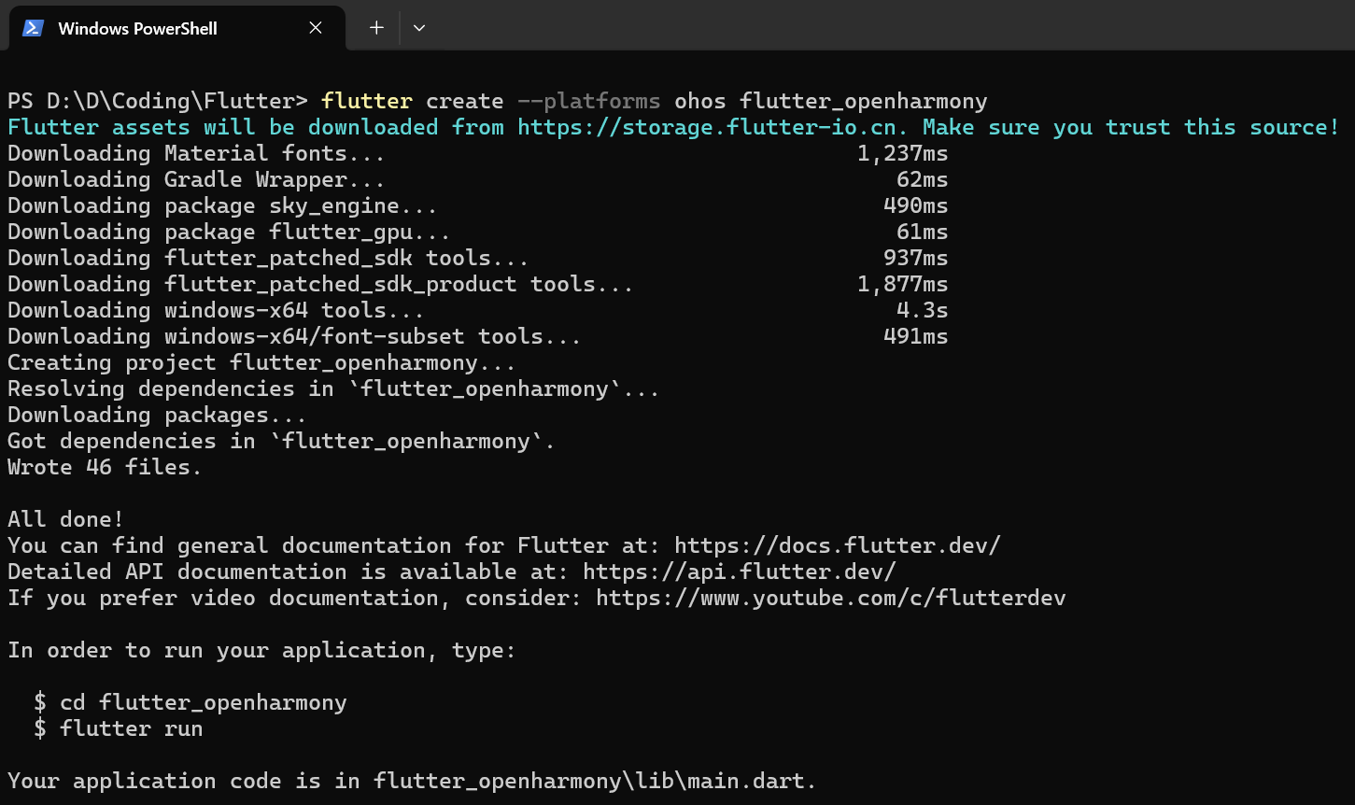This screenshot has width=1355, height=805.
Task: Open the new tab profile dropdown arrow
Action: (x=419, y=28)
